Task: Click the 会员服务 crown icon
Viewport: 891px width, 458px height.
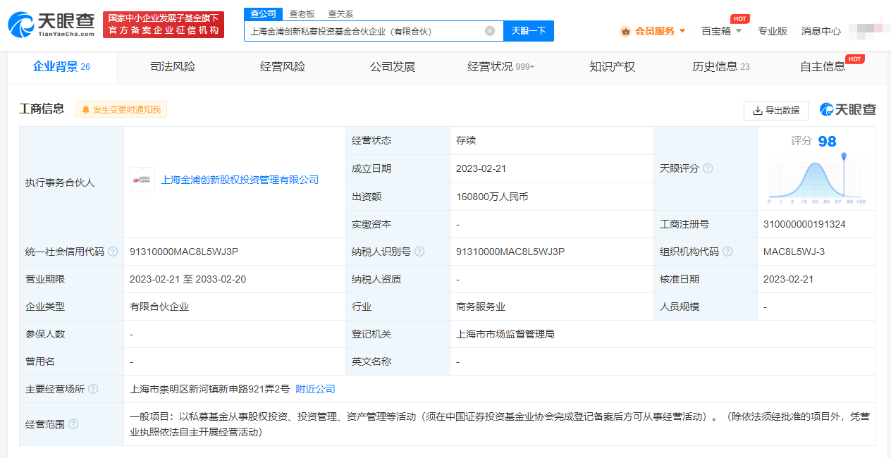Action: (625, 31)
